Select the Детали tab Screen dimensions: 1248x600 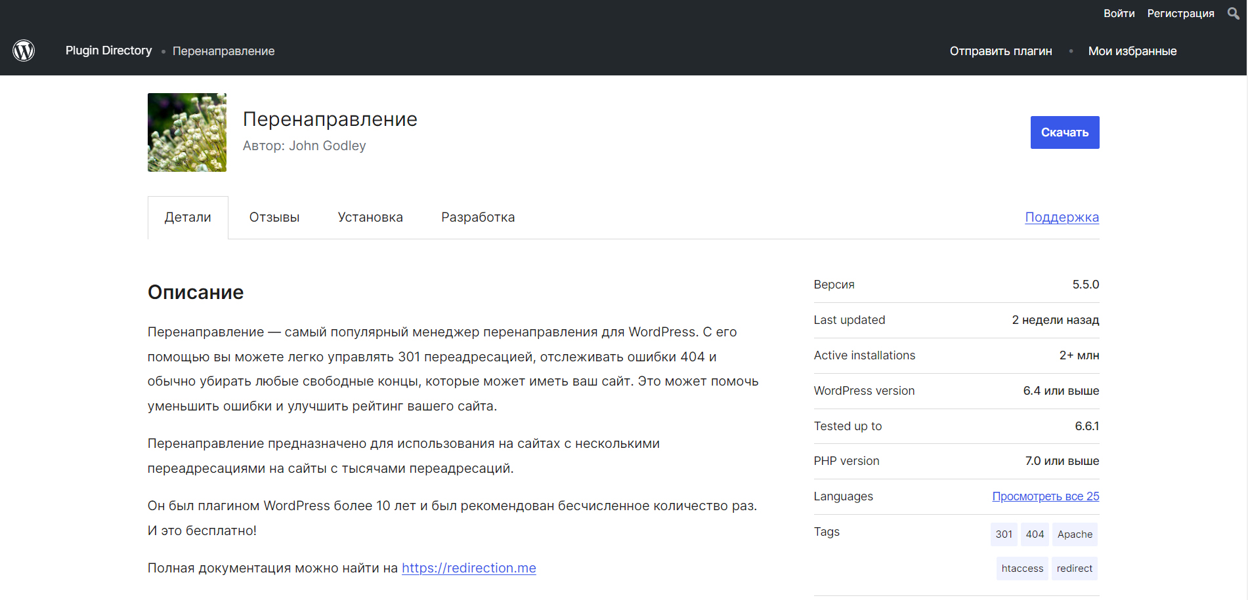coord(188,217)
